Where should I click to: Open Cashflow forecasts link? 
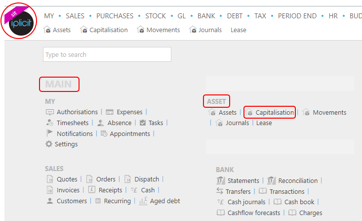254,213
